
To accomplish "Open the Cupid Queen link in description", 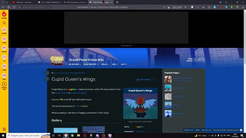I will (61, 93).
